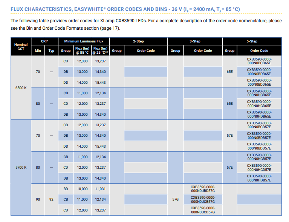
Task: Select order code 'CXB3590-0000-000N0HCB57E'
Action: pos(259,157)
